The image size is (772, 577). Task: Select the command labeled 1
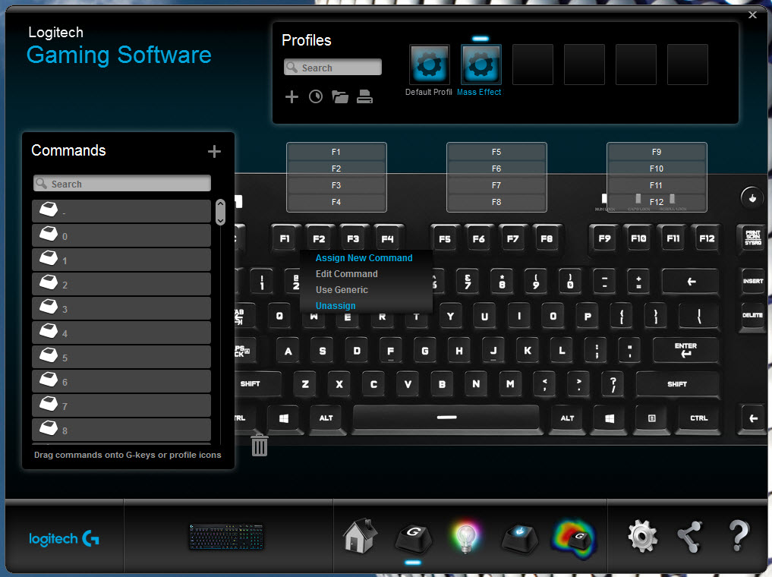tap(121, 260)
